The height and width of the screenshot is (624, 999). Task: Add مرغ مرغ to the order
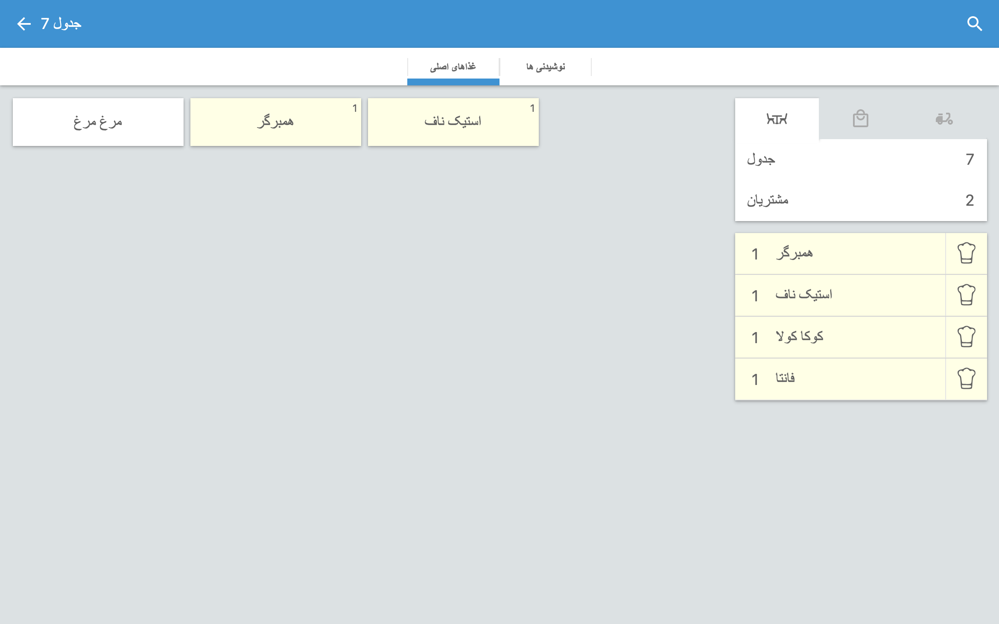tap(98, 122)
